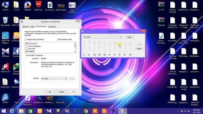Click OK in Speakers Properties

(x=50, y=92)
